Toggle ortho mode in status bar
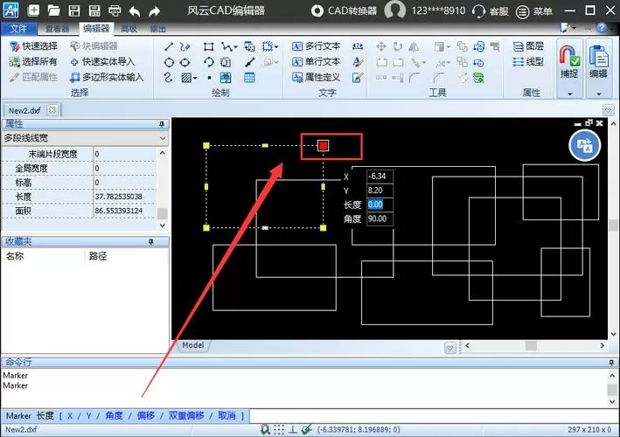Screen dimensions: 620x437 tap(293, 429)
